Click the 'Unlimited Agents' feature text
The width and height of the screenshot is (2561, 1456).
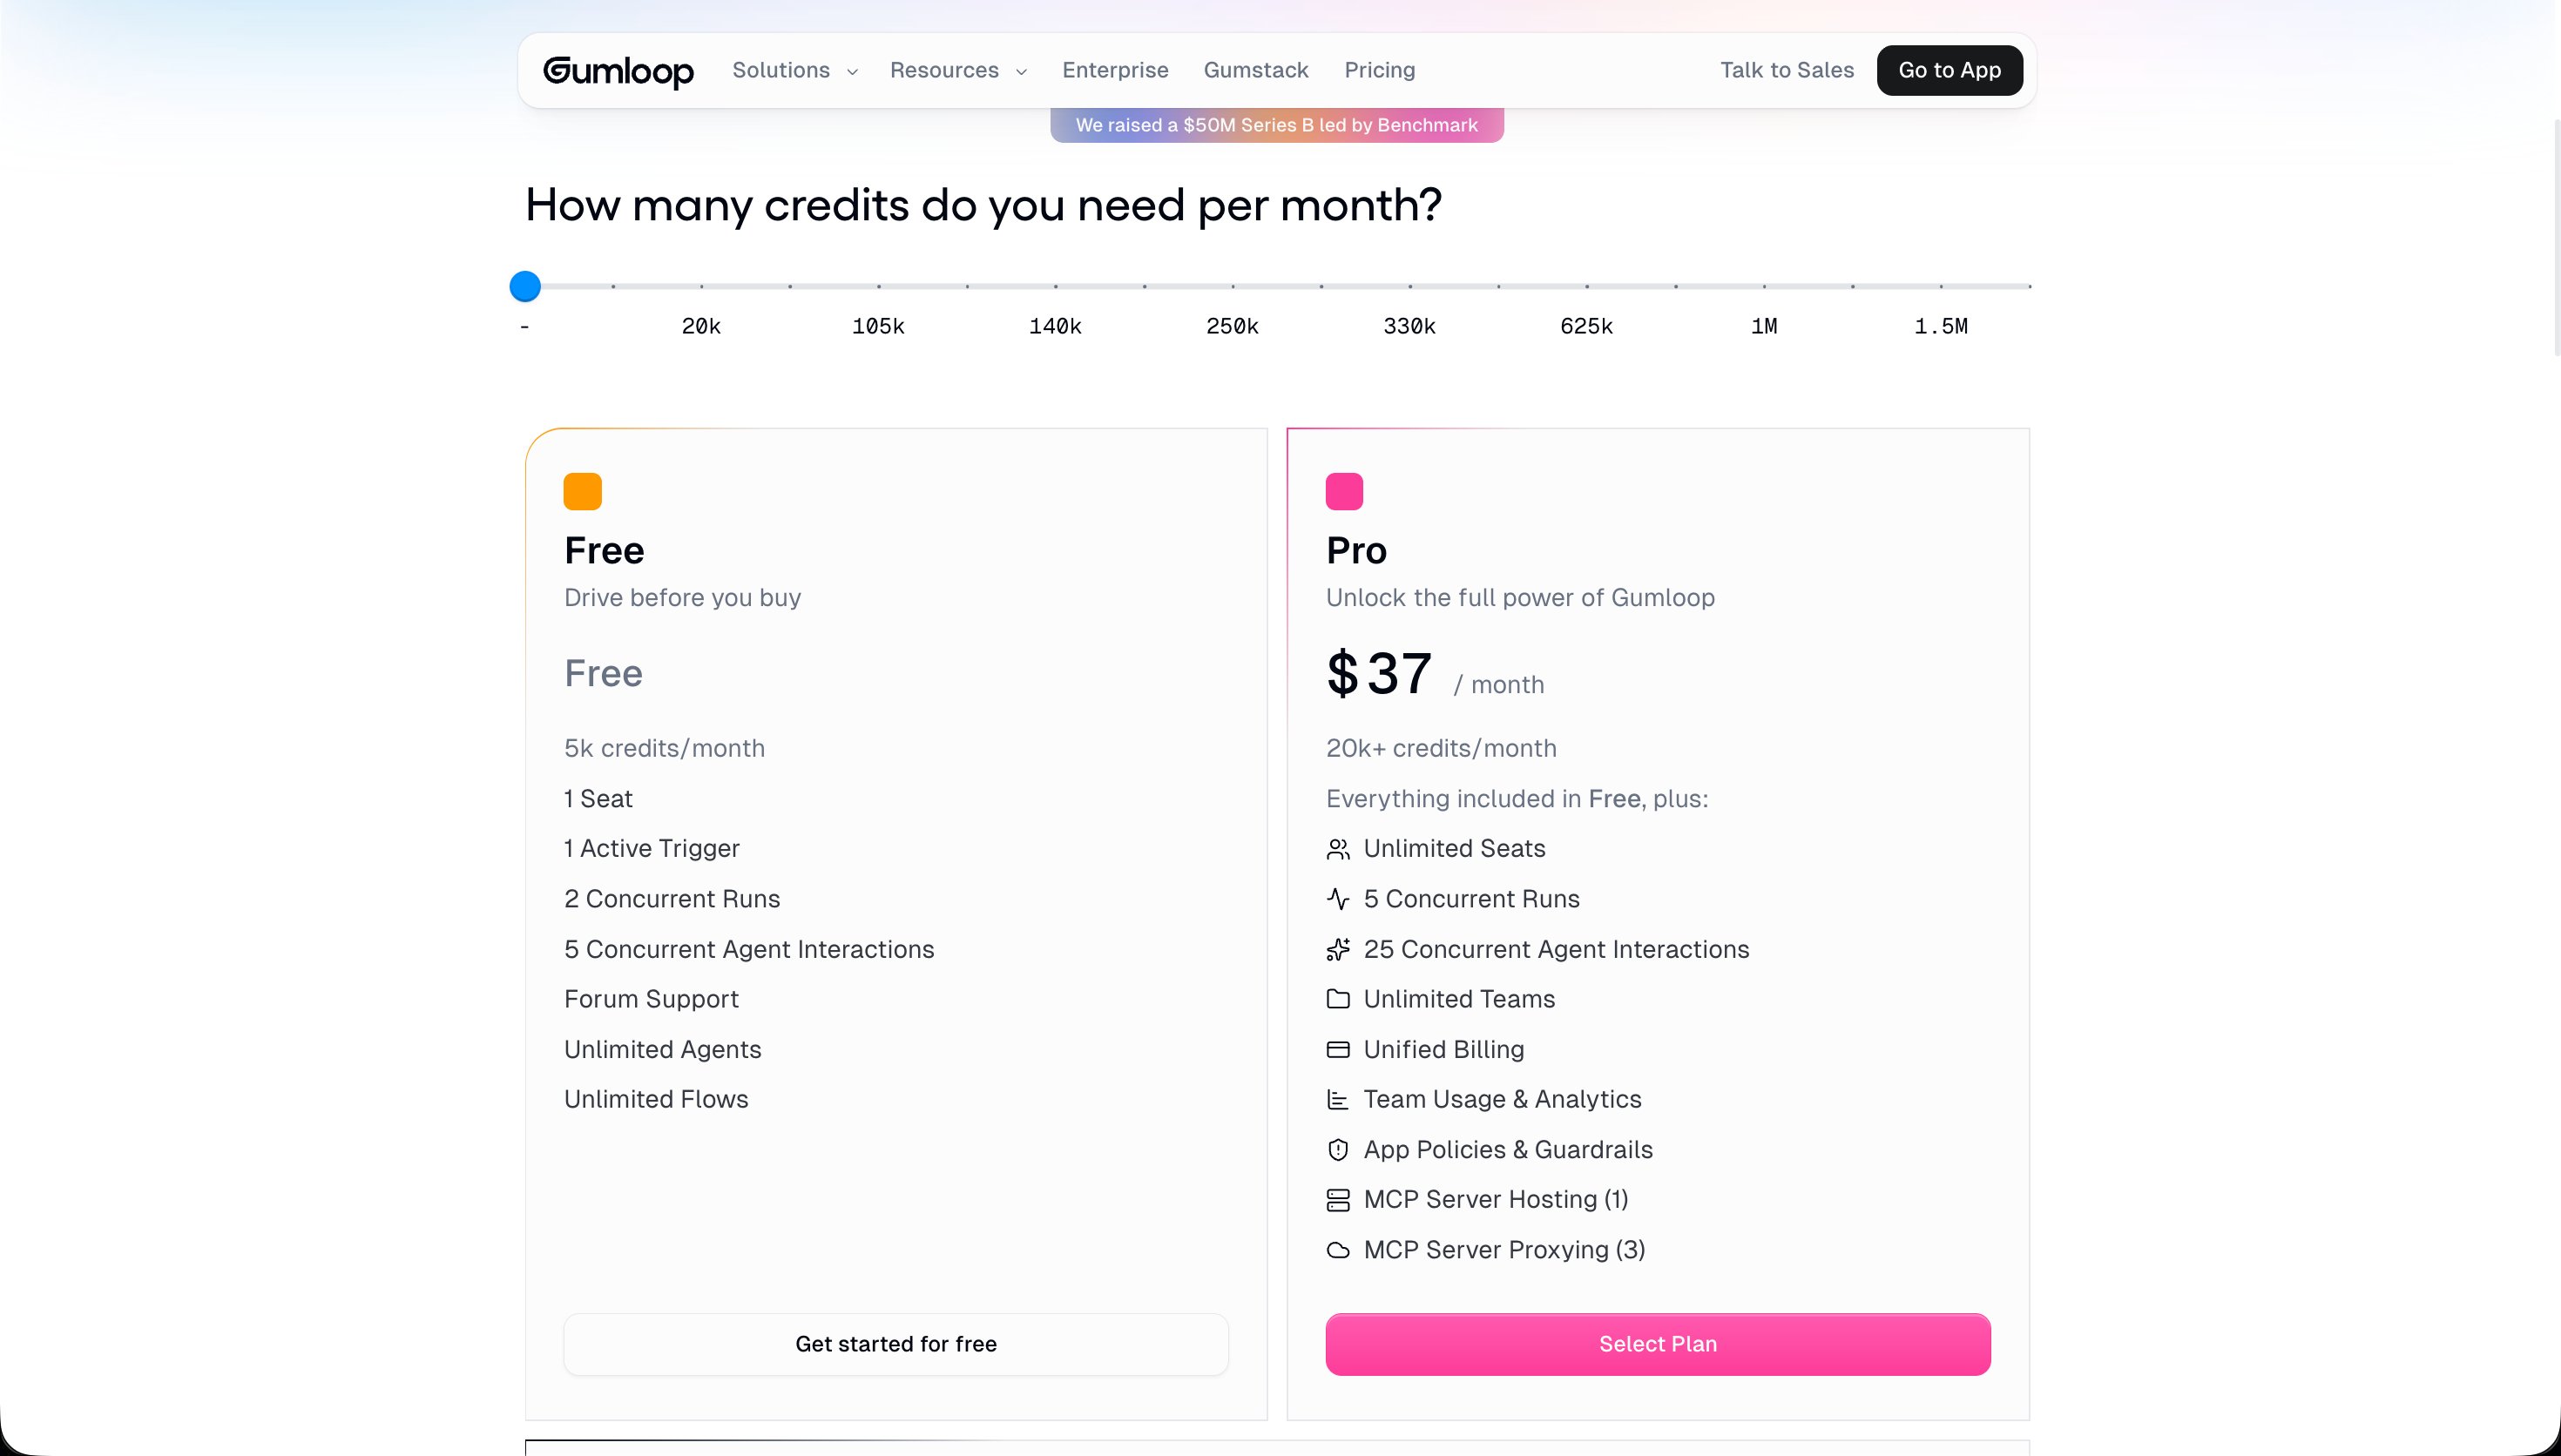pos(663,1049)
